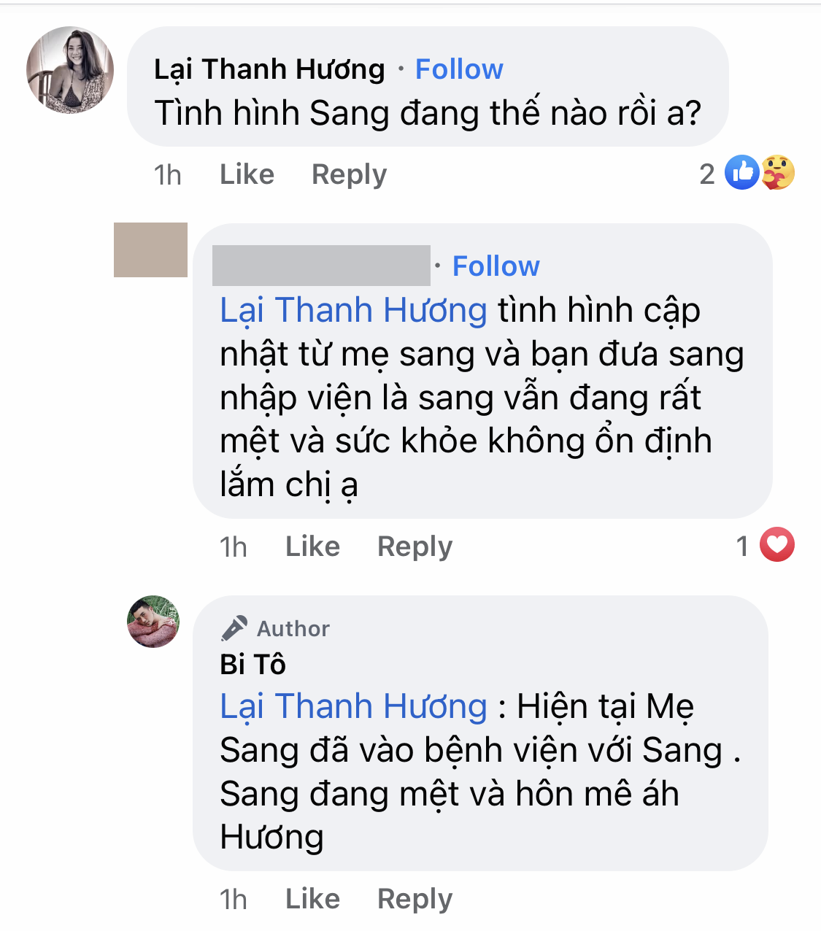View the 2 reactions count on top comment

click(x=706, y=174)
